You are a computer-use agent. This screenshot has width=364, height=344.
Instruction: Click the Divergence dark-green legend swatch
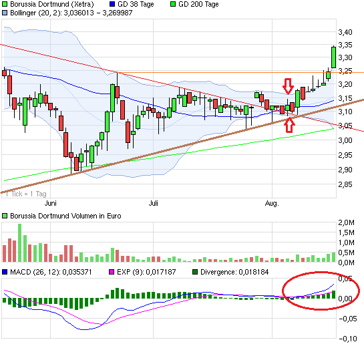pos(195,272)
